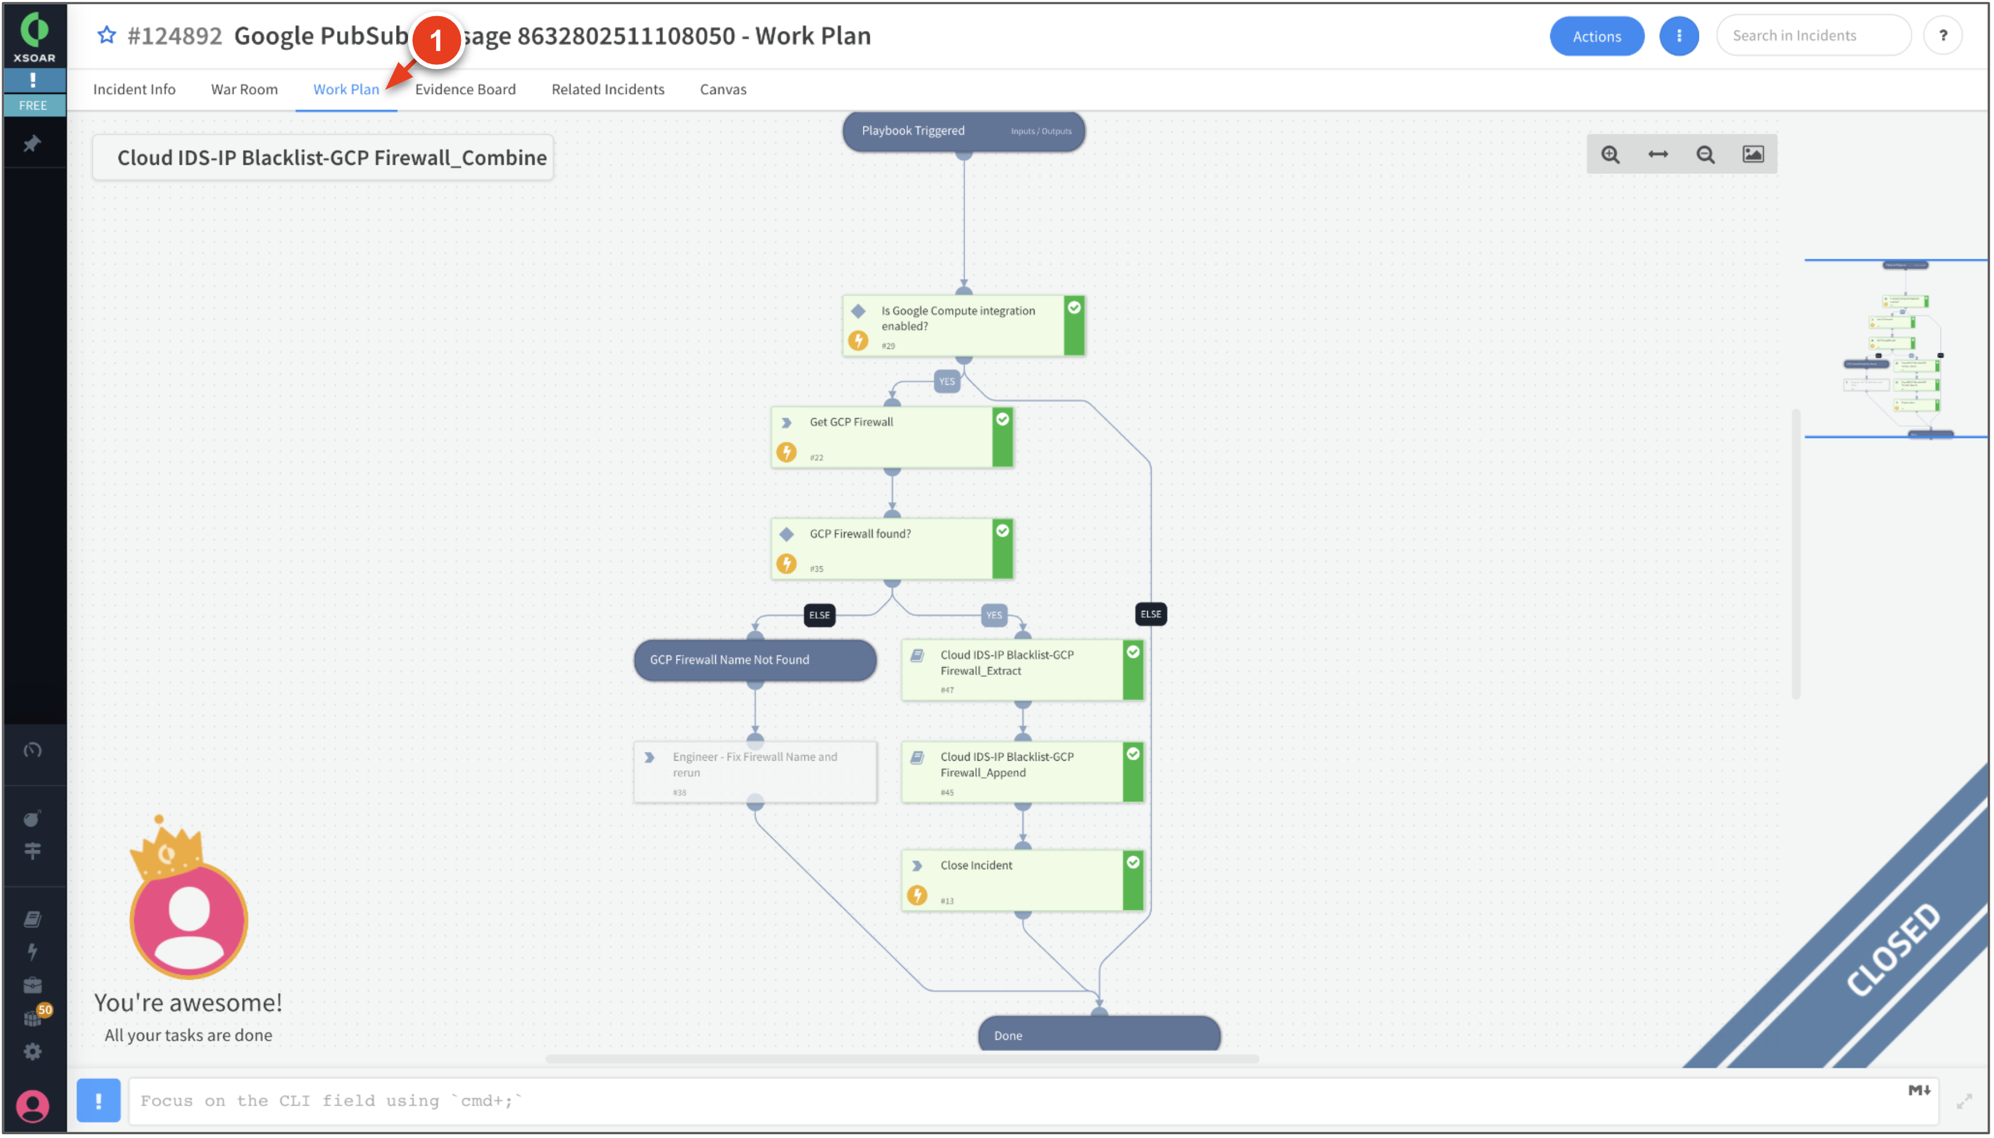This screenshot has width=1994, height=1138.
Task: Expand the Actions dropdown button
Action: pos(1596,36)
